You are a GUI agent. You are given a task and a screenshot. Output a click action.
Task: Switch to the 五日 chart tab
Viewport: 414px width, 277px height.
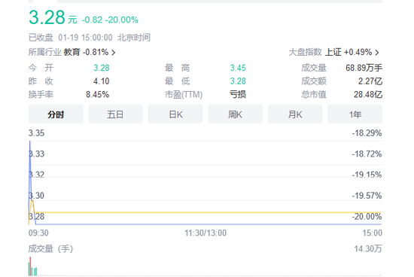pos(115,114)
